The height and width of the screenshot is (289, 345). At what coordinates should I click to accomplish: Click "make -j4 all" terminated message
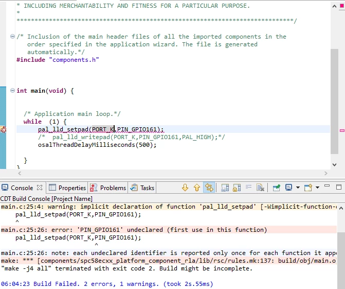point(126,268)
